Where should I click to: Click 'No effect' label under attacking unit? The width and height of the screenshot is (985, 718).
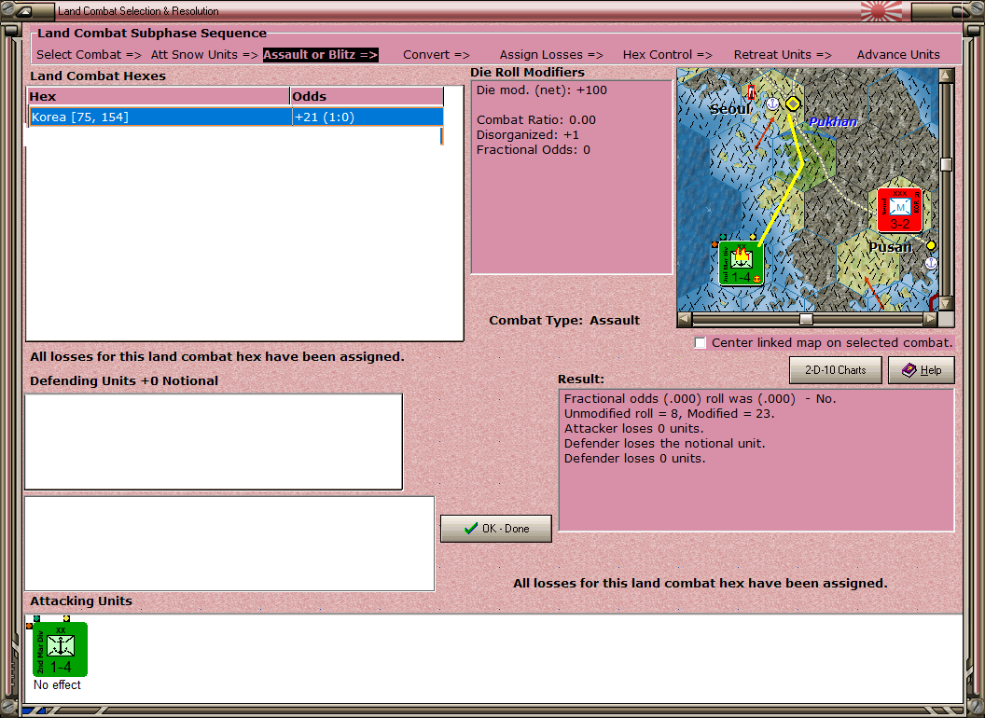(57, 684)
